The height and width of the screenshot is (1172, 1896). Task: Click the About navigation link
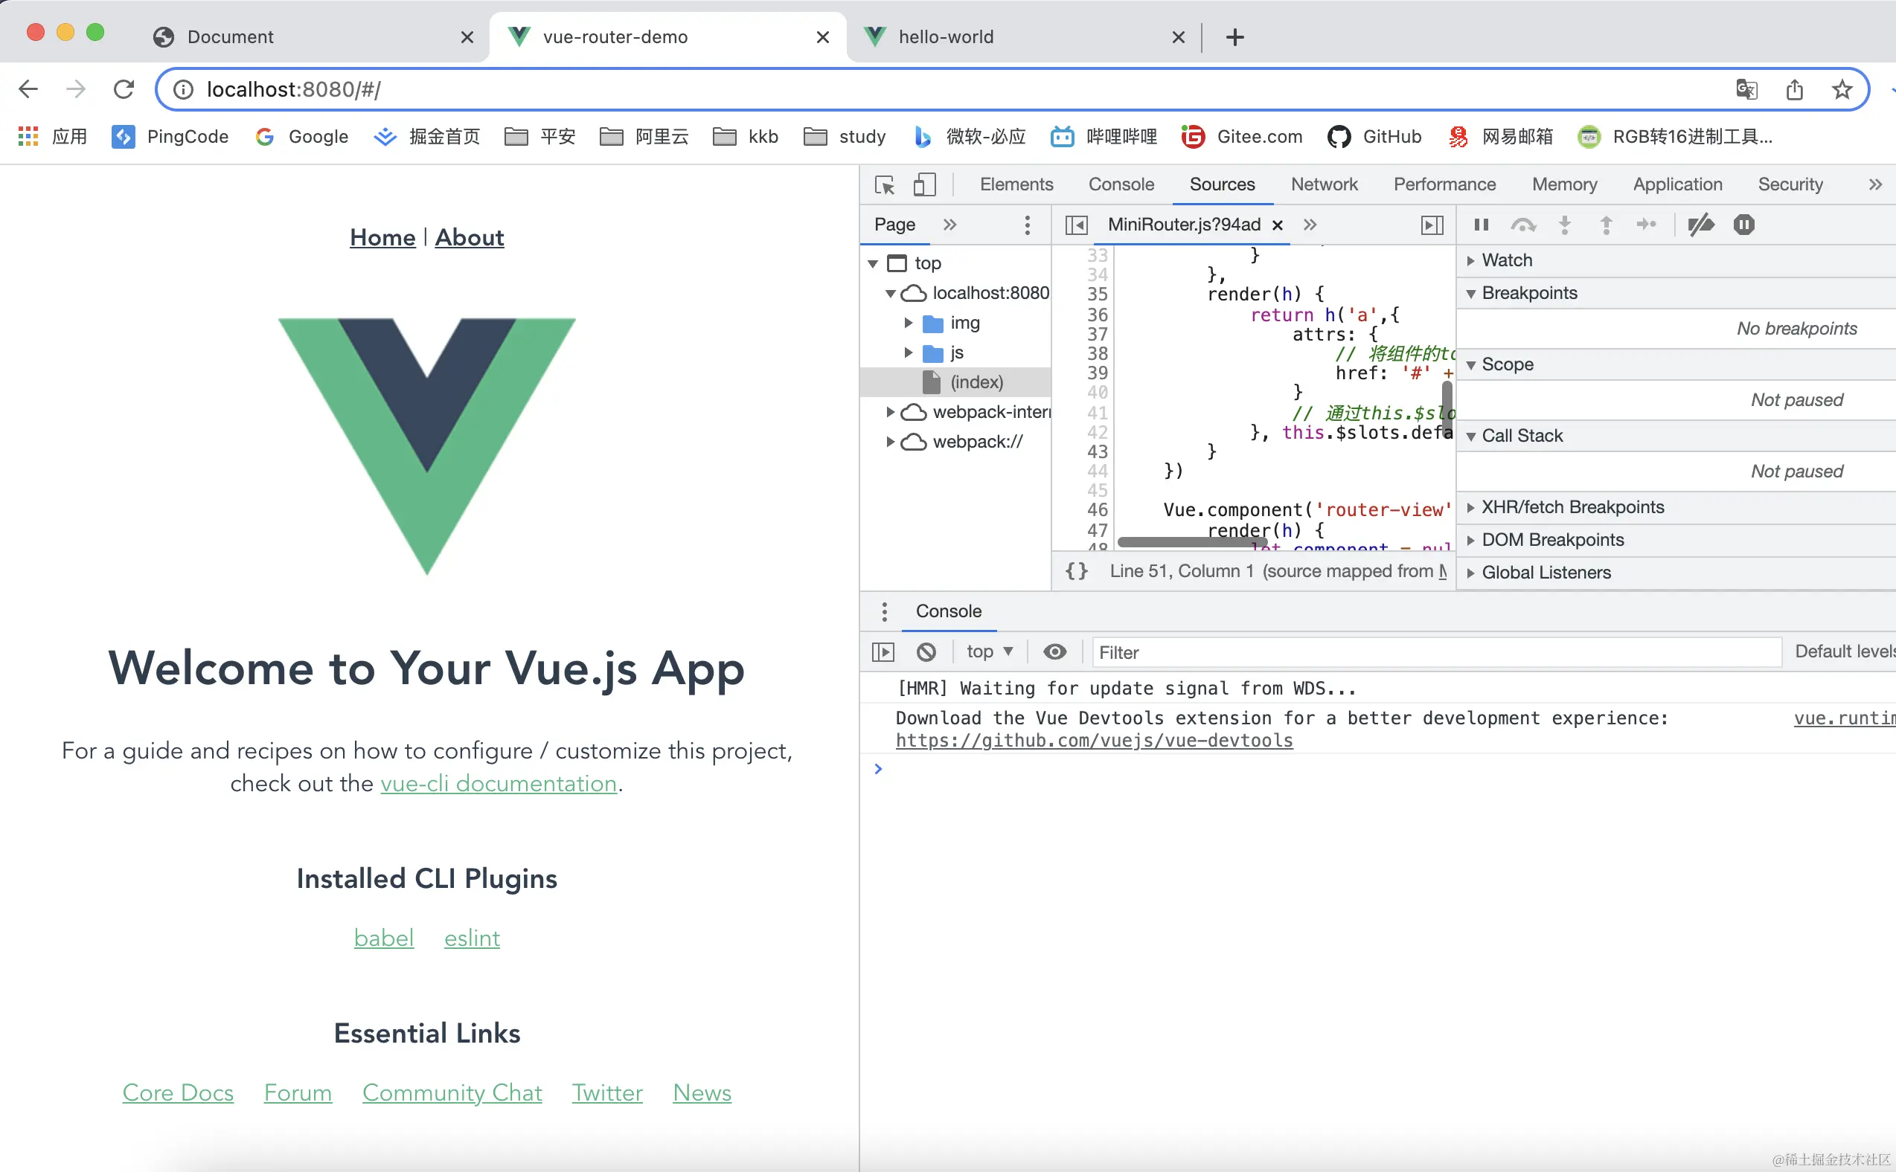click(x=469, y=237)
